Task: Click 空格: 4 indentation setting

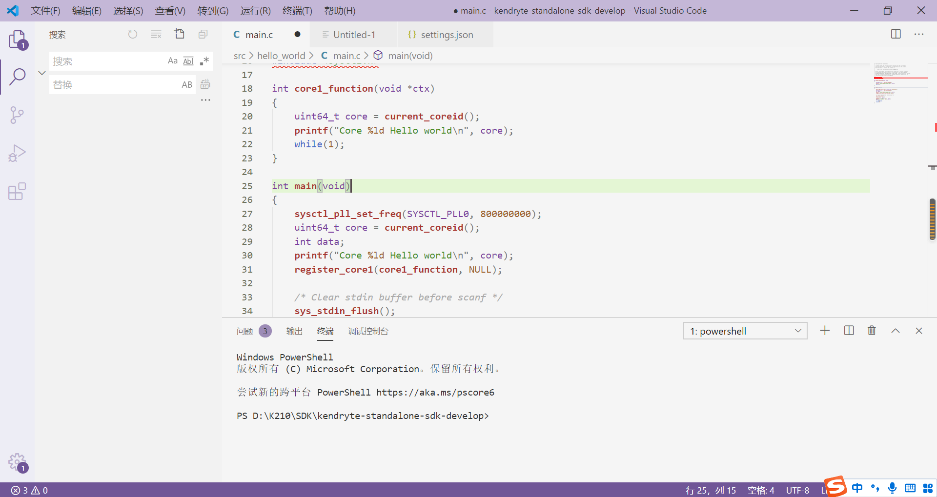Action: click(761, 490)
